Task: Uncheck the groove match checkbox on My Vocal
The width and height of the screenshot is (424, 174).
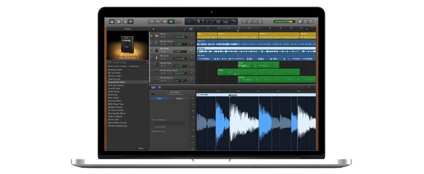Action: (152, 58)
